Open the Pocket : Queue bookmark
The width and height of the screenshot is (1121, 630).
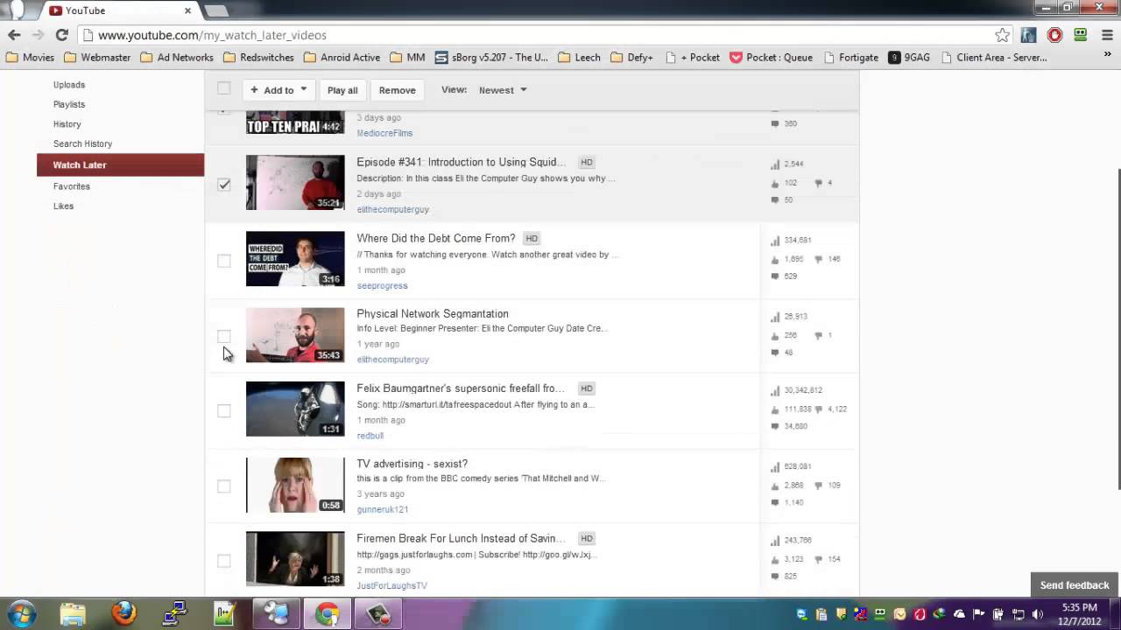(x=771, y=58)
